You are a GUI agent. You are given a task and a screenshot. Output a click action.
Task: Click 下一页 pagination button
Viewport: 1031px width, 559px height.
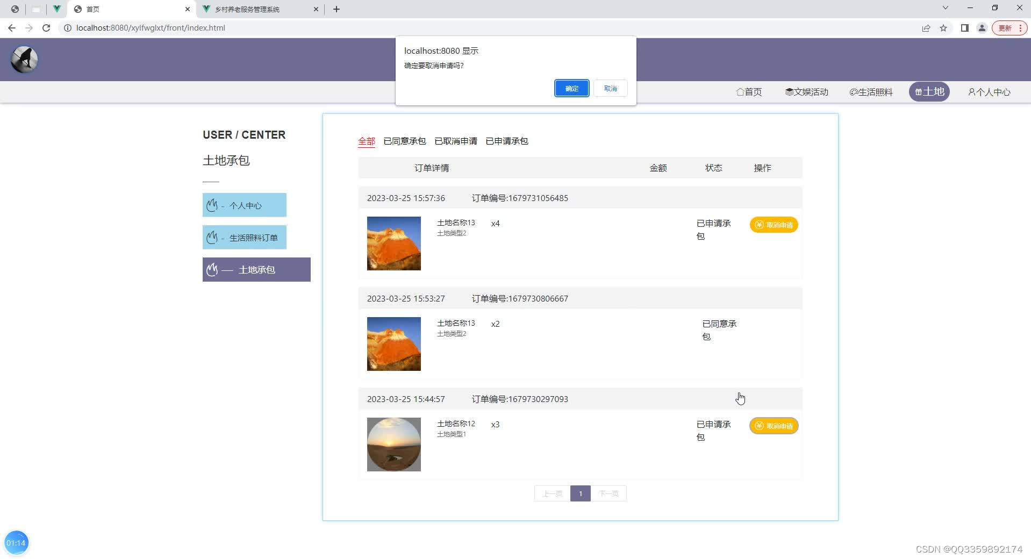608,493
